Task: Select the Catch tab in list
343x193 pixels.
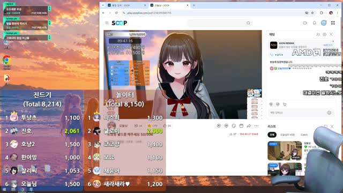Action: point(304,135)
